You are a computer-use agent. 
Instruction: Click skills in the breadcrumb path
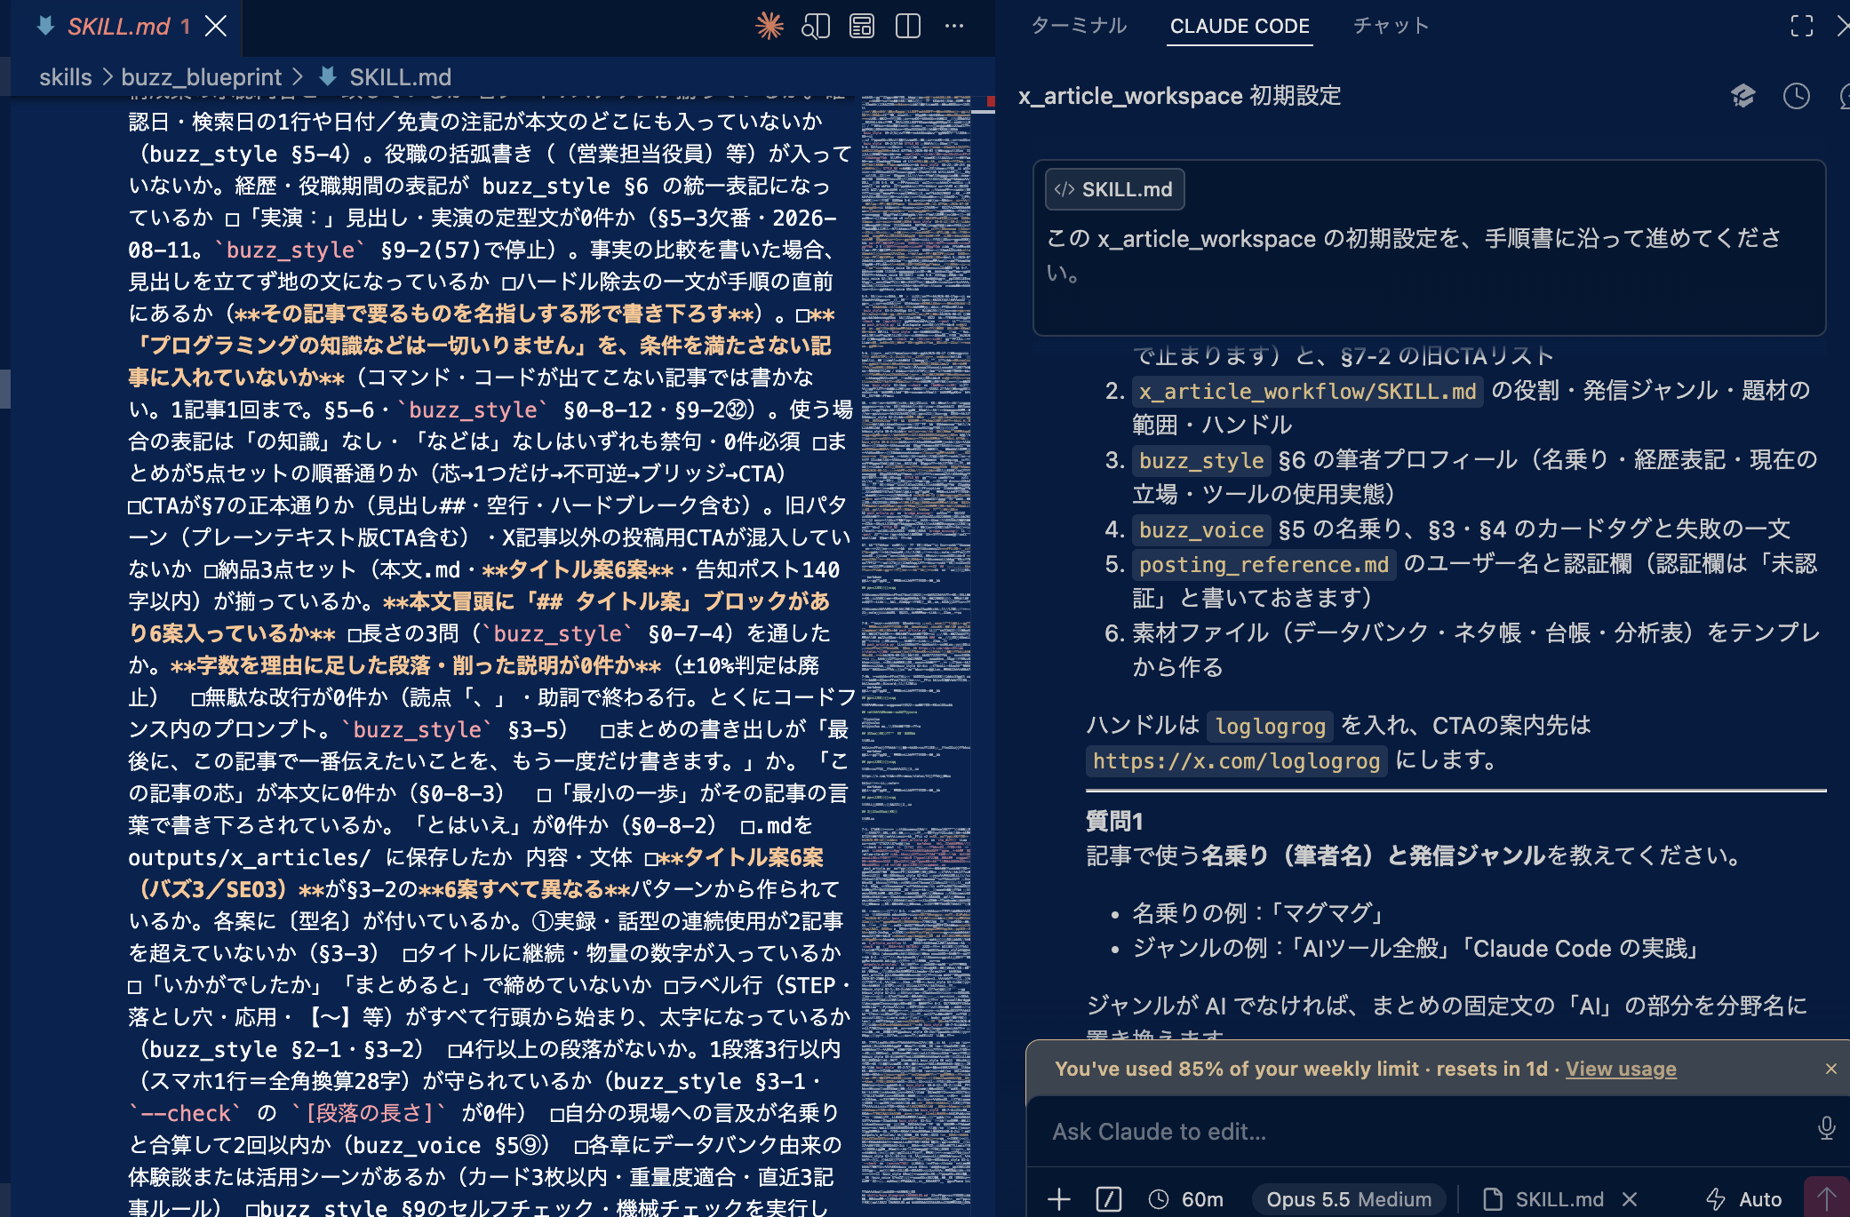click(x=66, y=77)
